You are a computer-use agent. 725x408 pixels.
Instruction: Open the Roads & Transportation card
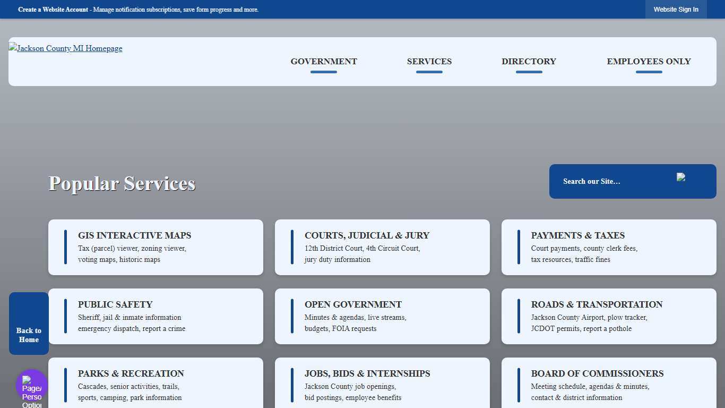coord(608,316)
